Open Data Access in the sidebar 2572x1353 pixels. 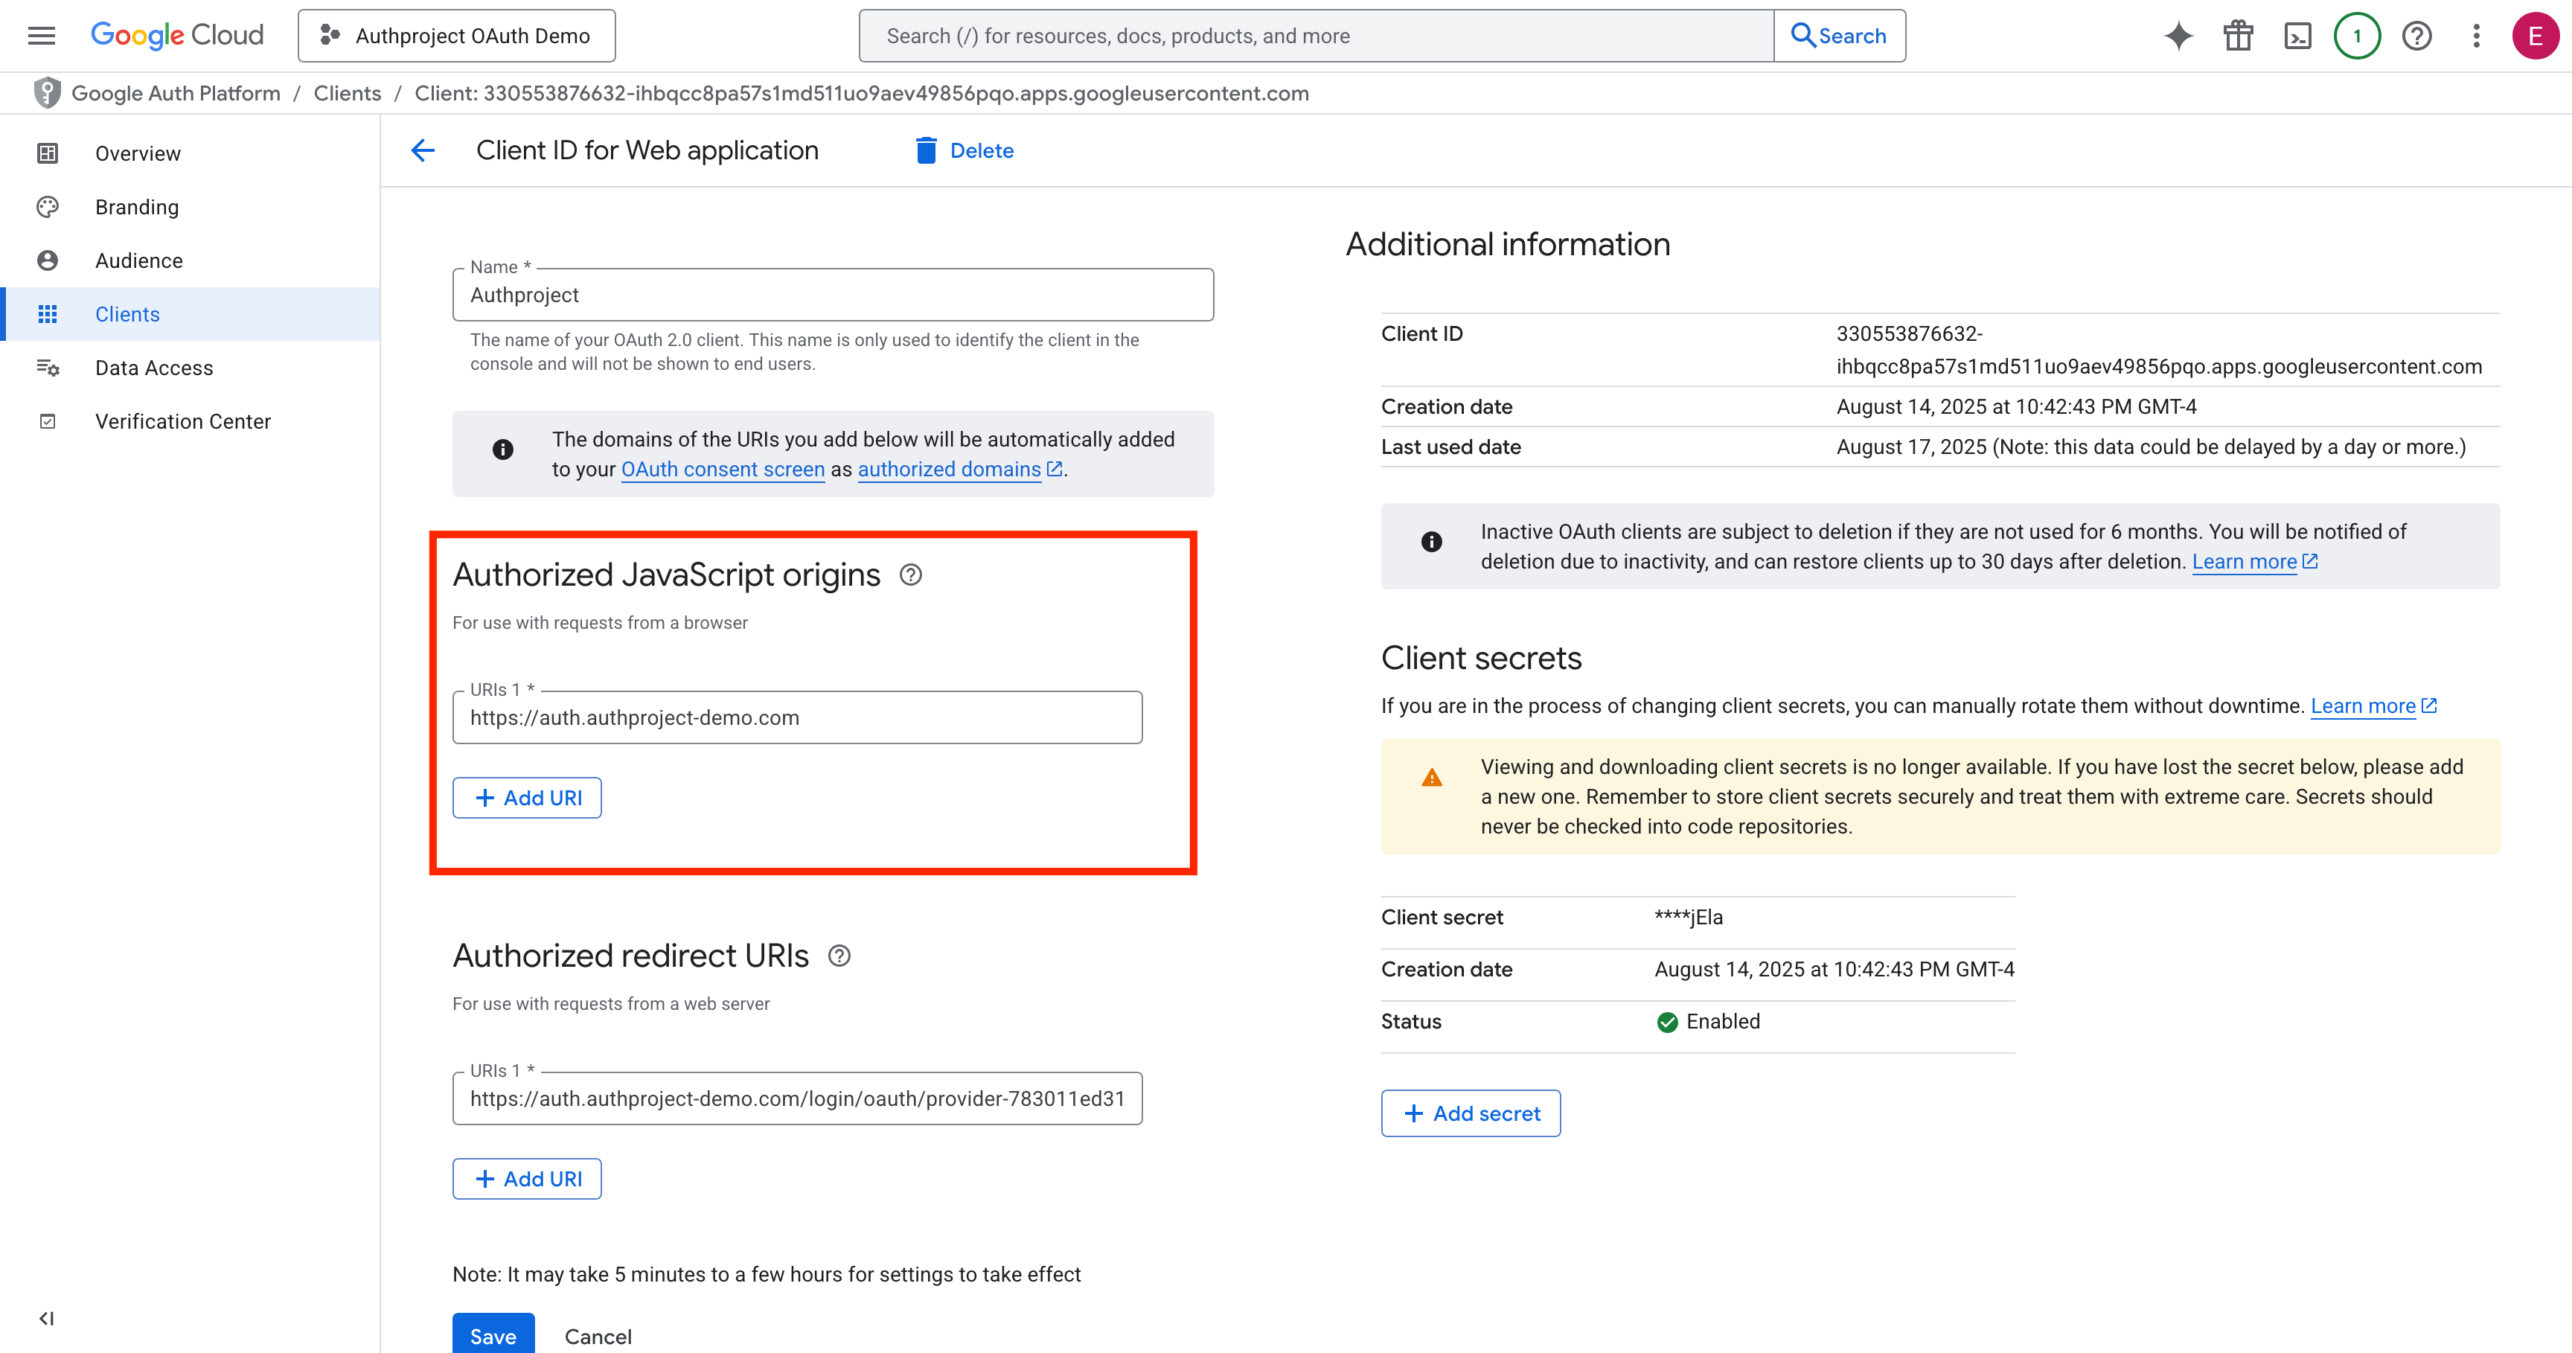tap(190, 368)
